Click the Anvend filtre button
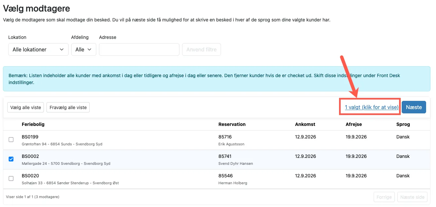Screen dimensions: 436x207 tap(202, 49)
